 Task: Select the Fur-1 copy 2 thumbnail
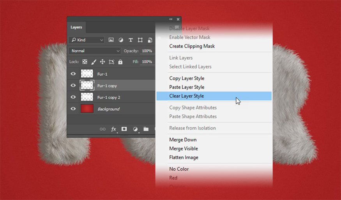[x=87, y=97]
